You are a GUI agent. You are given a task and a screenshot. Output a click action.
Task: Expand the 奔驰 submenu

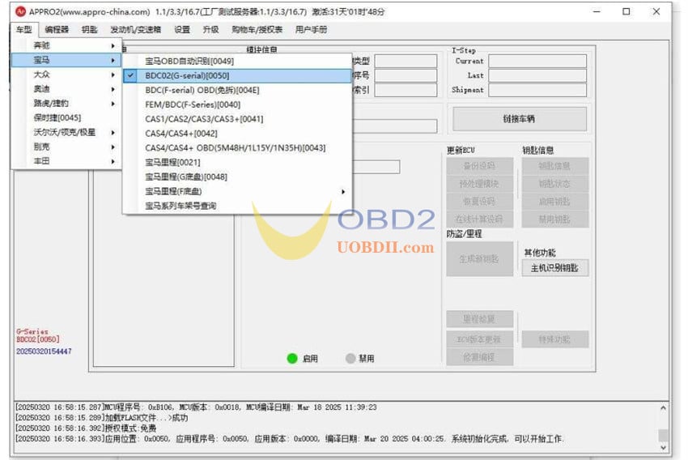pos(66,45)
